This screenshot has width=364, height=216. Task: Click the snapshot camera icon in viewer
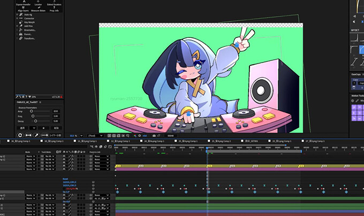[153, 135]
